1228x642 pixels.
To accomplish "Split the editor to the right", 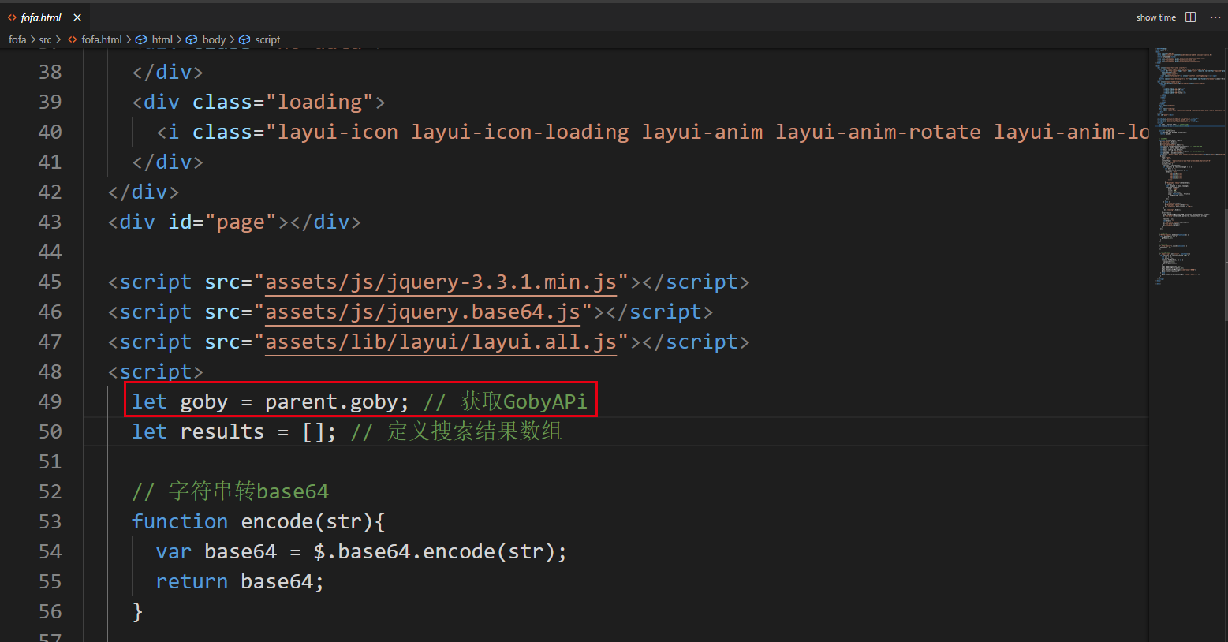I will 1191,17.
